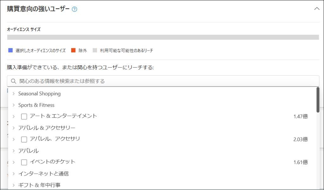This screenshot has height=190, width=324.
Task: Click the 2.03億 audience value
Action: [x=301, y=139]
